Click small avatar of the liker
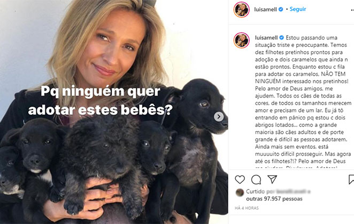 240,192
